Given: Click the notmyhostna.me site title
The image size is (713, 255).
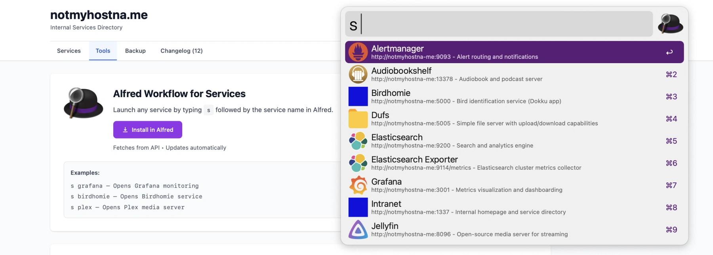Looking at the screenshot, I should coord(99,15).
